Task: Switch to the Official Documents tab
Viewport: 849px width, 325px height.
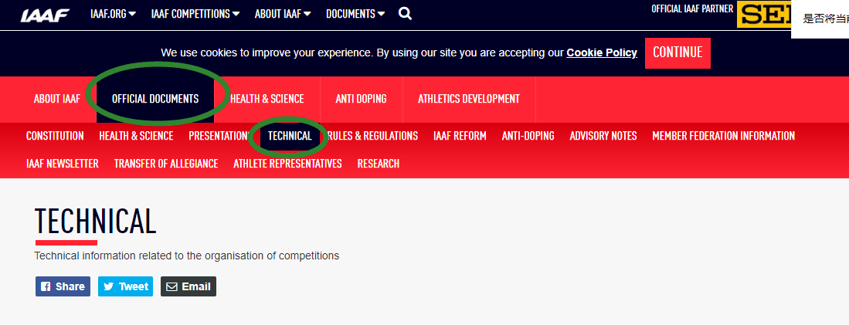Action: 155,99
